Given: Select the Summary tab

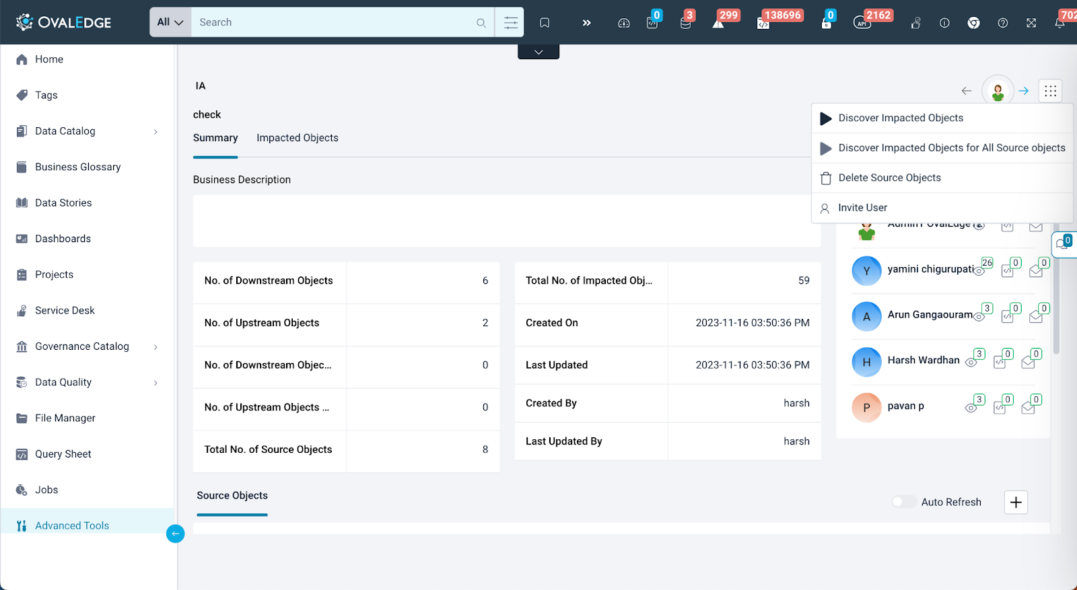Looking at the screenshot, I should click(215, 138).
